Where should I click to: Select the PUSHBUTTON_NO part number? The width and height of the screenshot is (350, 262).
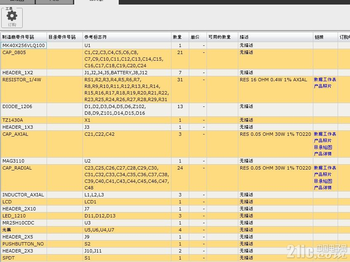[23, 244]
